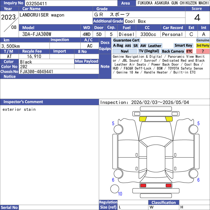Select the AW alloy wheel badge
Screen dimensions: 210x210
click(143, 46)
